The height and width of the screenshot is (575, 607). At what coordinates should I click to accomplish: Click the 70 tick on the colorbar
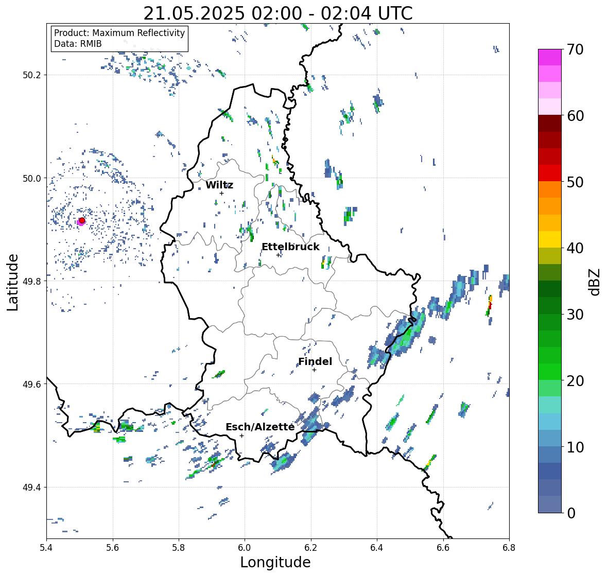pos(575,49)
